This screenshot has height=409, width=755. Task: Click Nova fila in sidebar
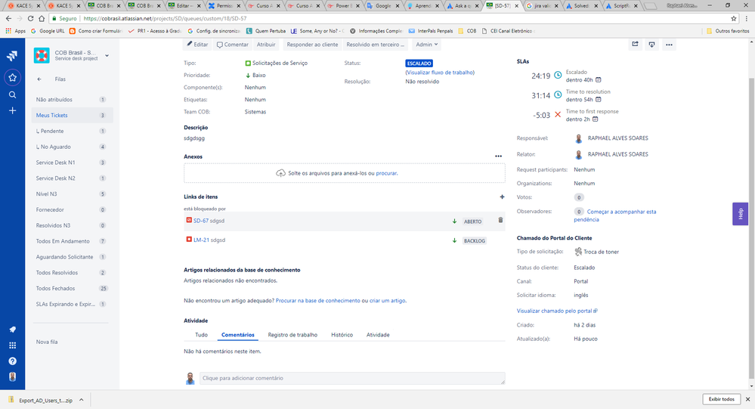pos(47,342)
